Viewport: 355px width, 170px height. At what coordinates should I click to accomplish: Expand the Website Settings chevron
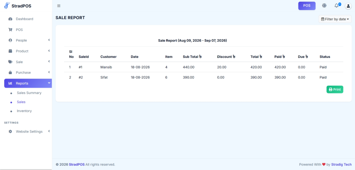click(49, 131)
